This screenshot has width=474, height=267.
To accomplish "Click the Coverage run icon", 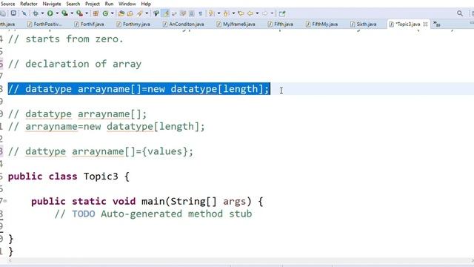I will [64, 13].
